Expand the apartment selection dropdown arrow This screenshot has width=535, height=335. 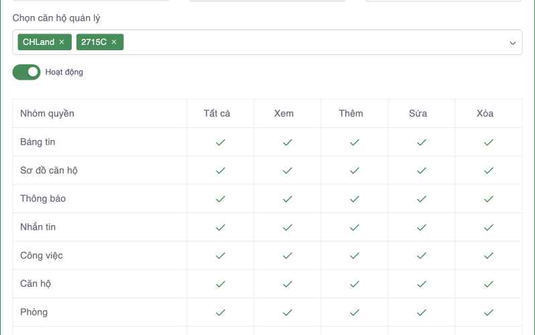tap(513, 42)
